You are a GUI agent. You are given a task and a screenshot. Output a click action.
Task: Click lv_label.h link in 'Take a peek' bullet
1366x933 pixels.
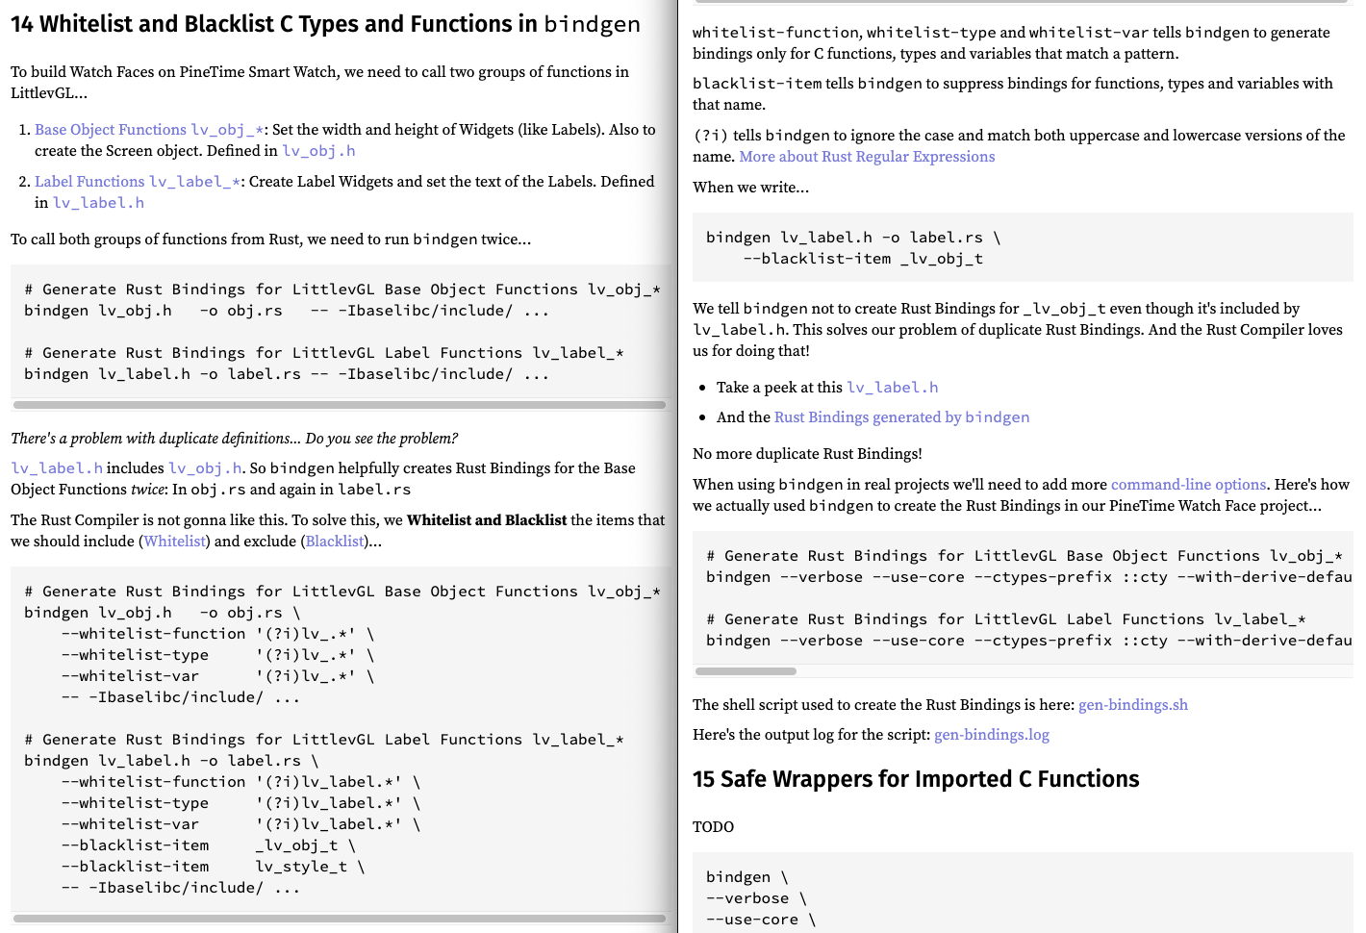coord(892,388)
